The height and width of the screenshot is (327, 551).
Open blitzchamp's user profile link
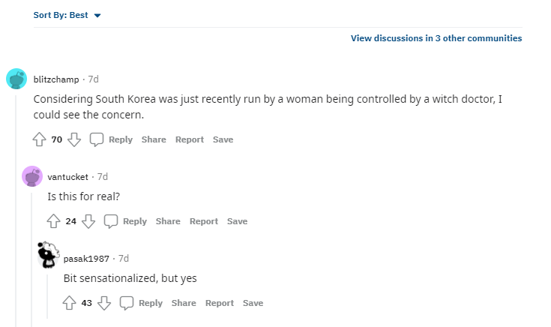[56, 79]
